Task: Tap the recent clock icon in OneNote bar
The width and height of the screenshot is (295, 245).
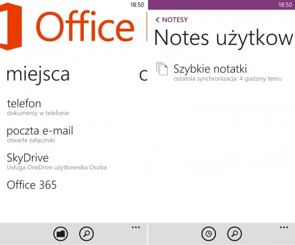Action: click(209, 234)
